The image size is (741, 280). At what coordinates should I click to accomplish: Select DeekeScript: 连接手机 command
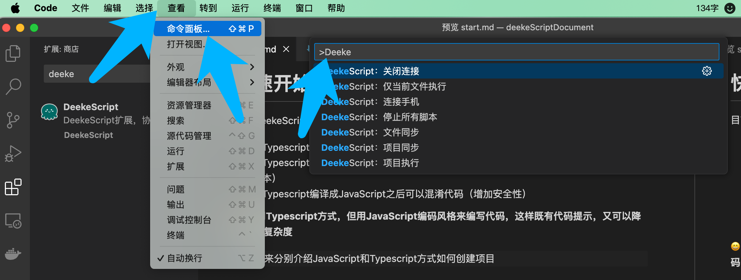point(370,102)
